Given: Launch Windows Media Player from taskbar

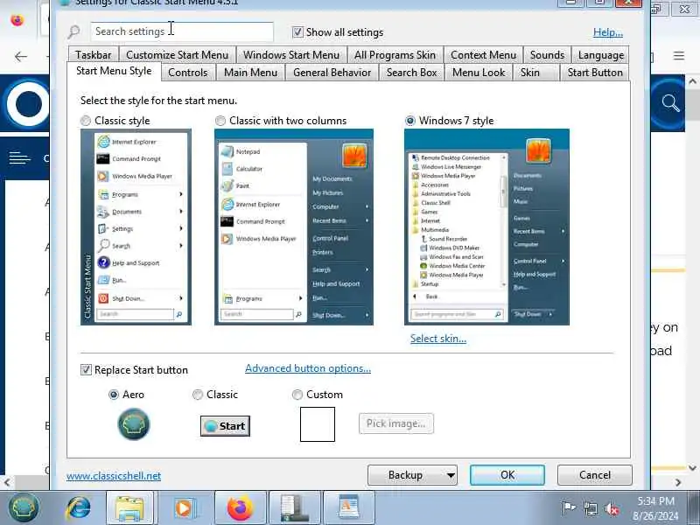Looking at the screenshot, I should (x=185, y=508).
